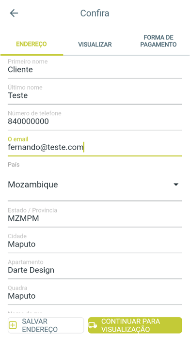Open the Forma de Pagamento tab

158,41
